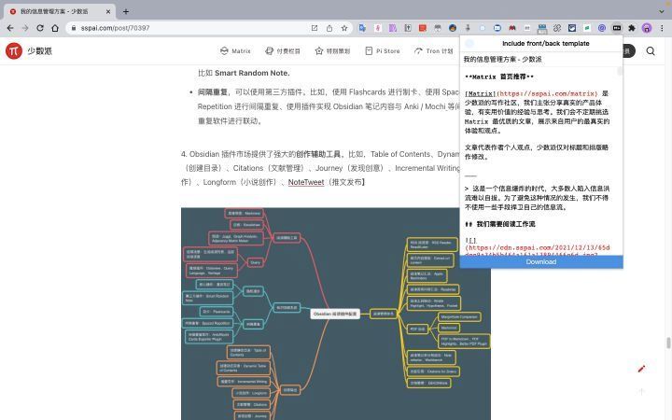Click the page vertical scrollbar thumb
This screenshot has width=672, height=420.
pos(668,343)
